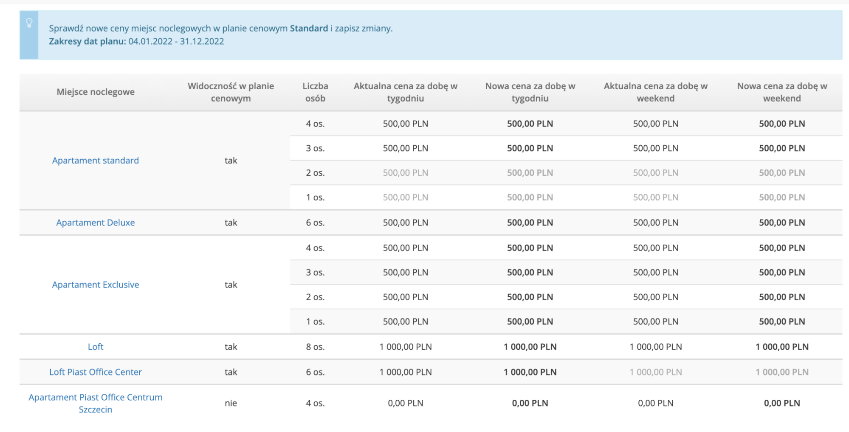Open Apartament Piast Office Centrum Szczecin link

95,403
